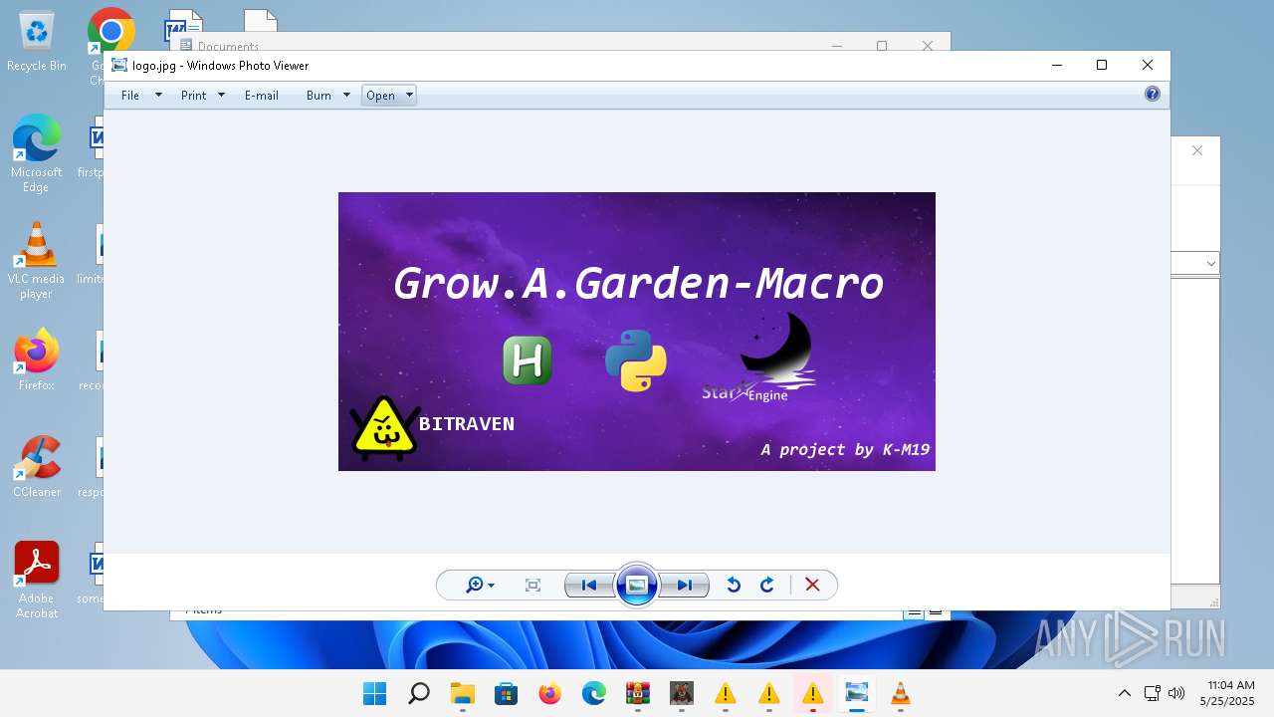Open File Explorer from taskbar
1274x717 pixels.
(x=463, y=693)
